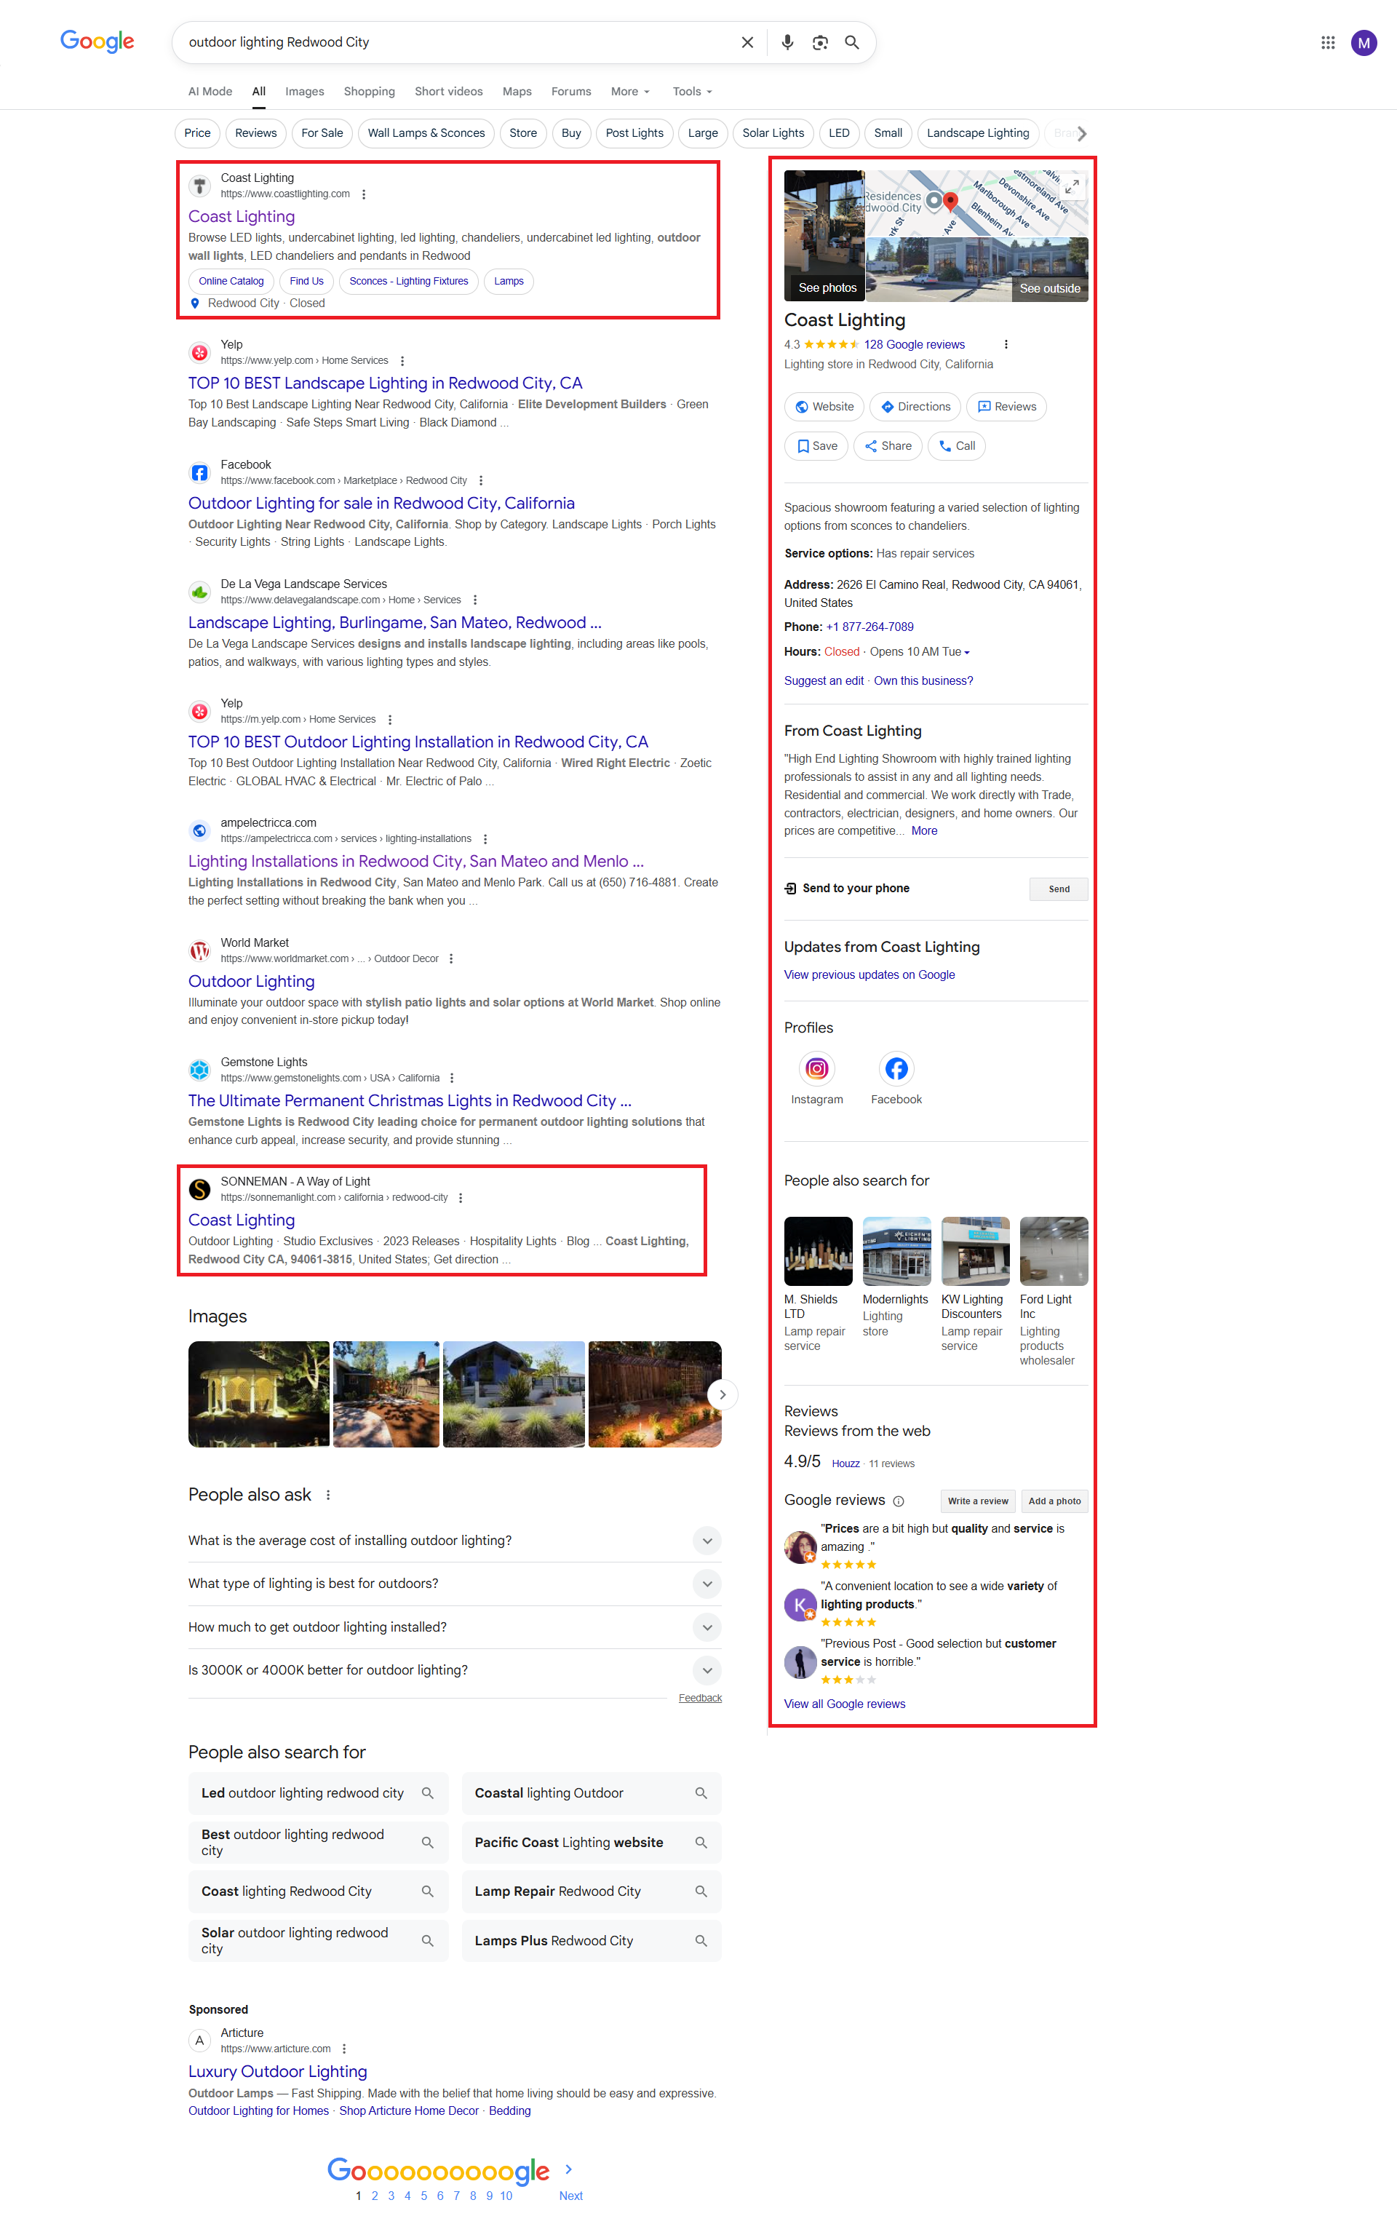Open the Tools dropdown
Screen dimensions: 1397x2224
pyautogui.click(x=693, y=92)
